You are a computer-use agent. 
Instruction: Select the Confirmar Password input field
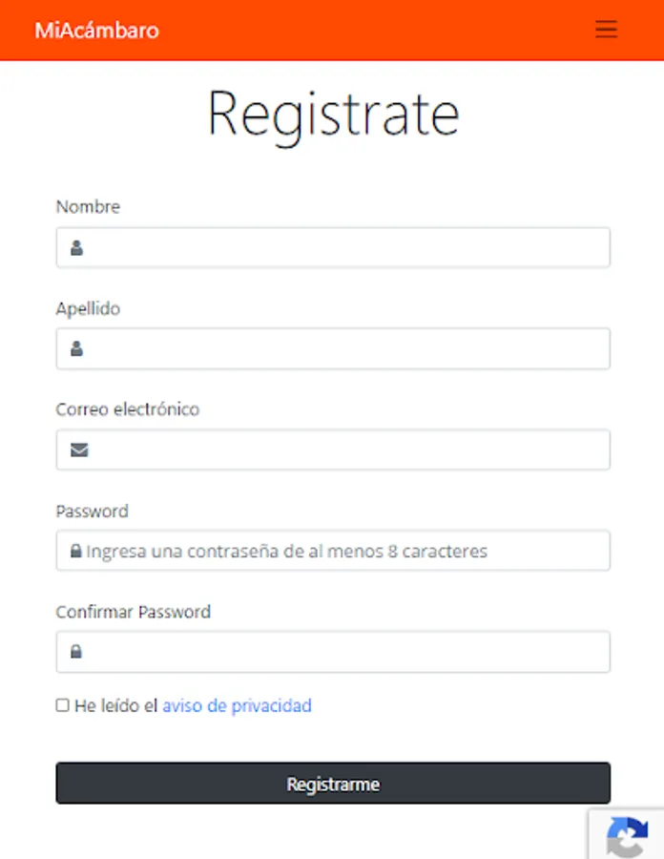point(343,652)
